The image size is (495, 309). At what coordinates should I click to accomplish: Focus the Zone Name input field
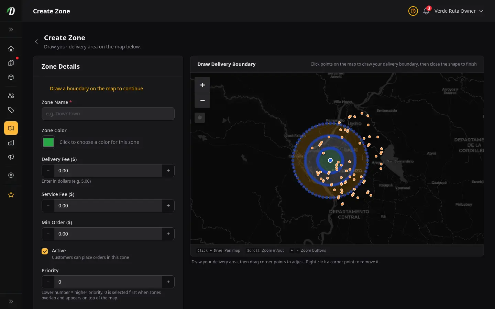tap(108, 114)
